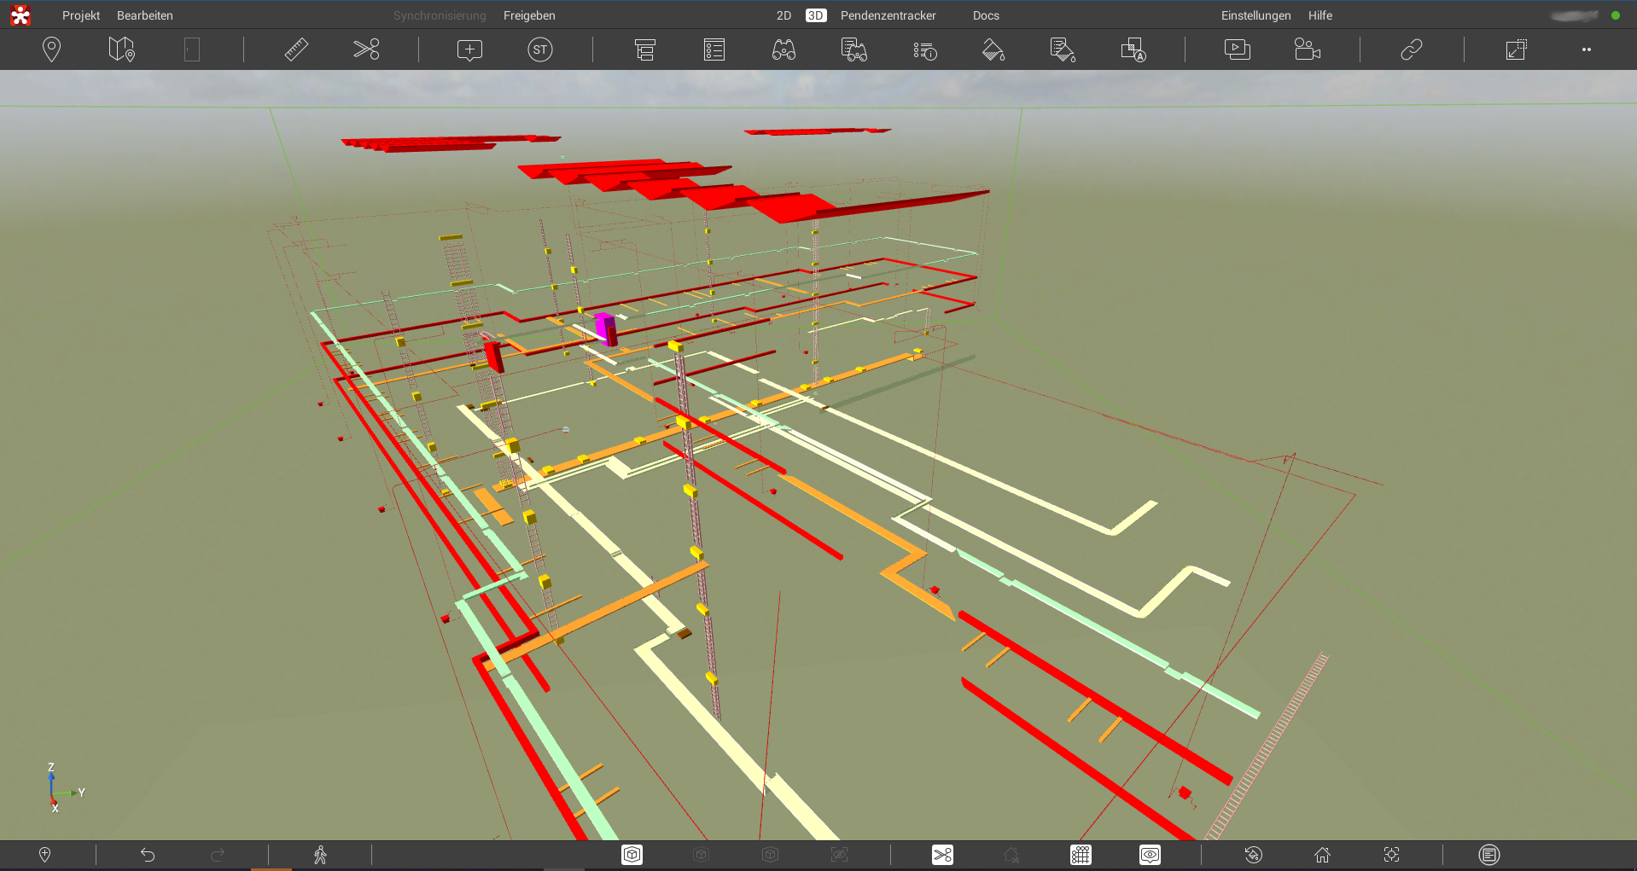
Task: Select the measure ruler tool
Action: coord(296,49)
